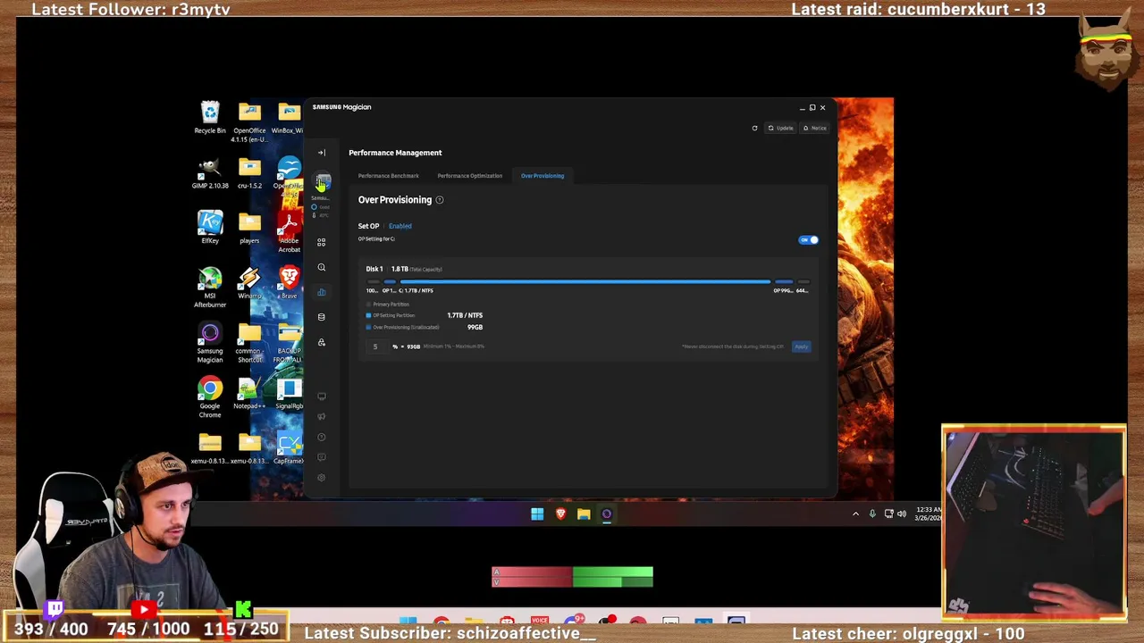Open the GIMP 2.10.38 desktop shortcut
This screenshot has width=1144, height=643.
point(210,173)
